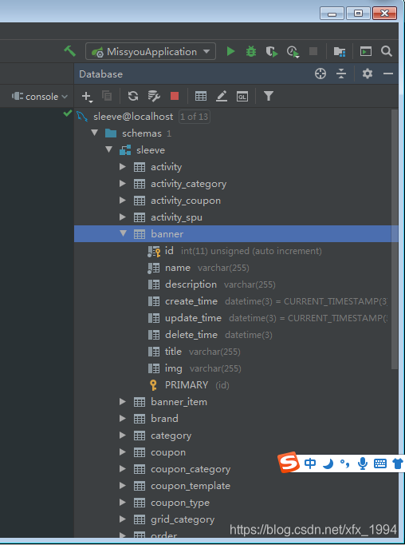Select the coupon table
This screenshot has width=405, height=545.
pyautogui.click(x=168, y=452)
